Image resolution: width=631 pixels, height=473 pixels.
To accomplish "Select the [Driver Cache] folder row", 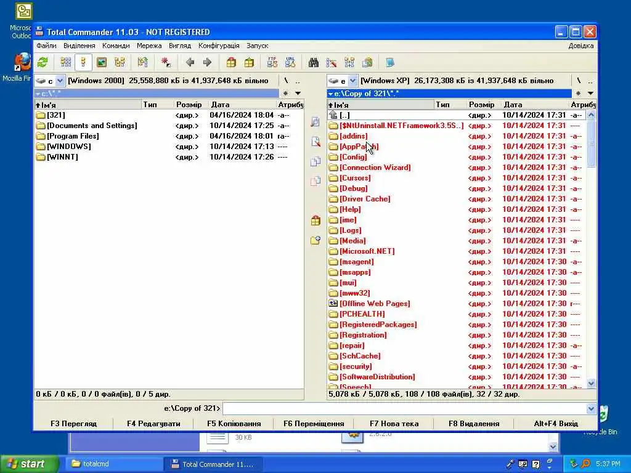I will click(456, 199).
